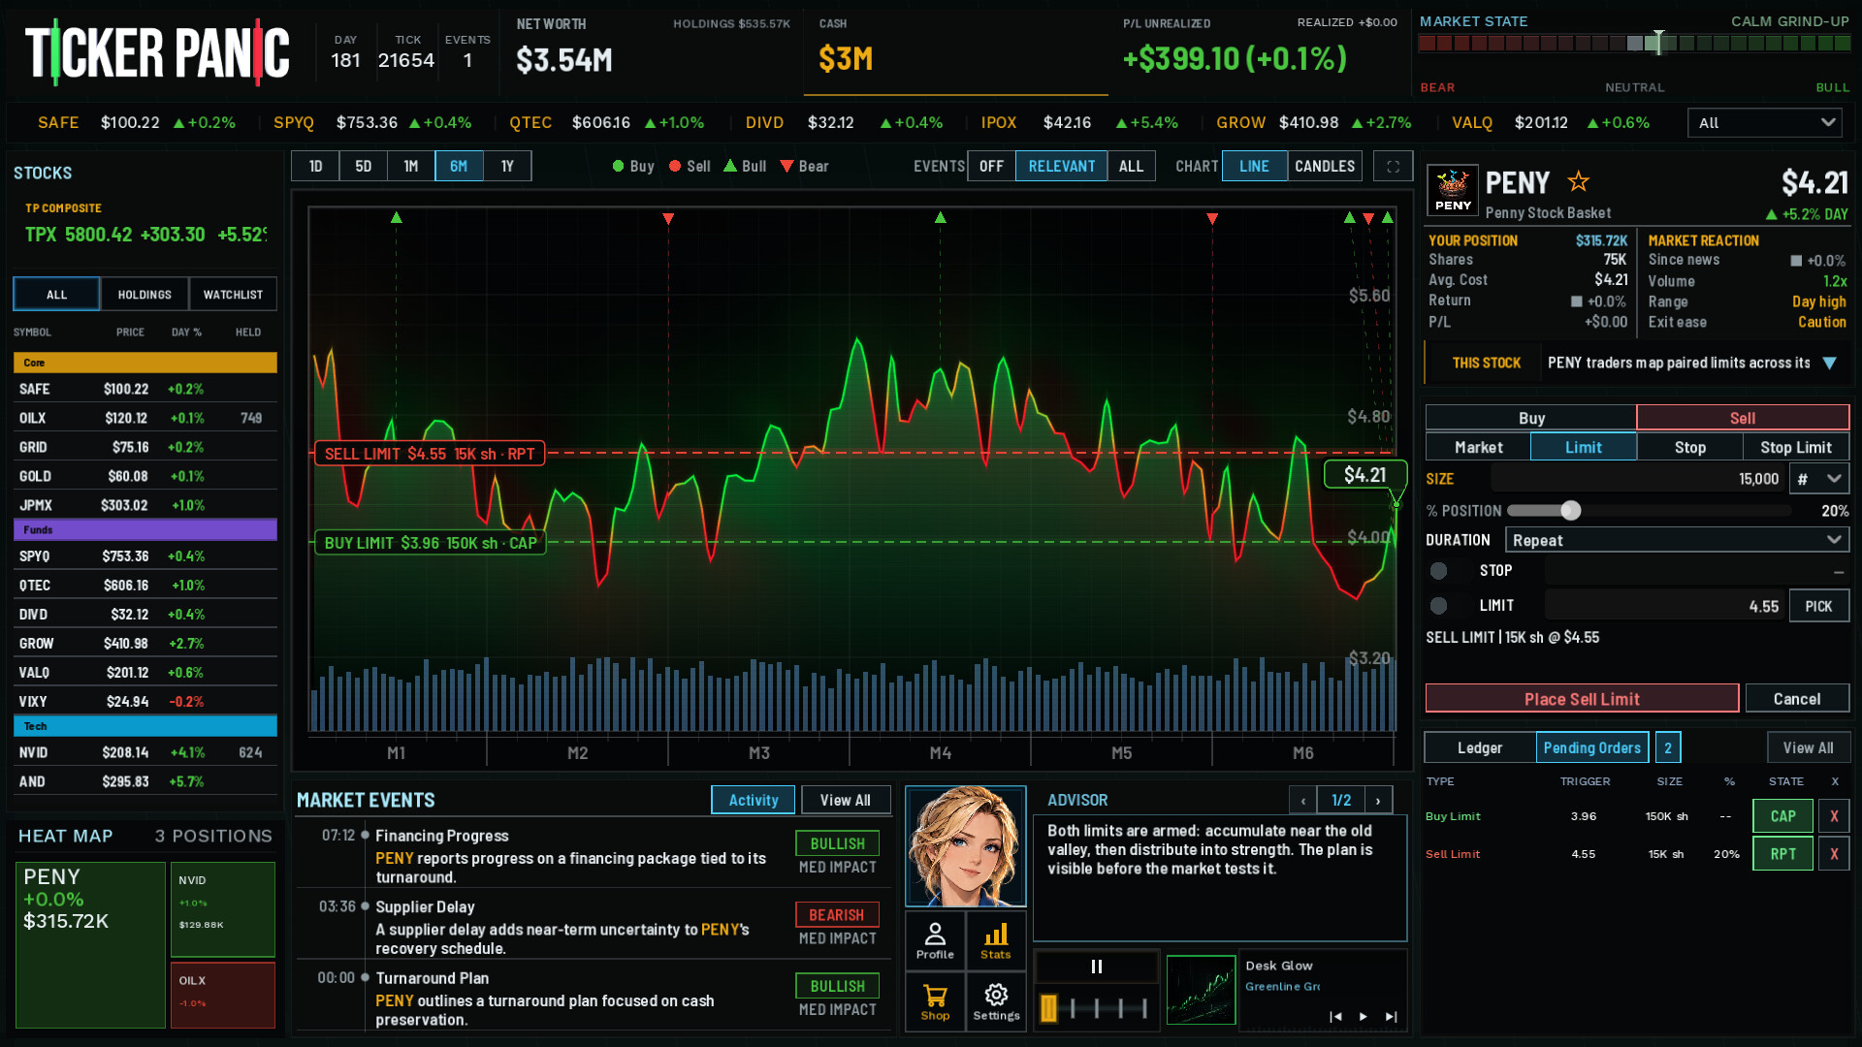This screenshot has width=1862, height=1047.
Task: Click the PENY stock logo
Action: (1453, 189)
